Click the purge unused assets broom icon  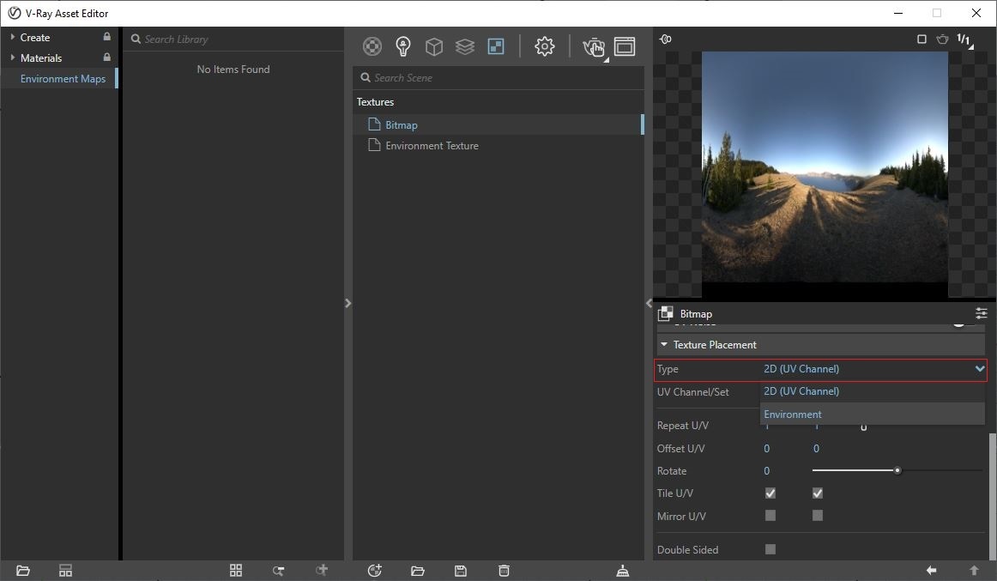pos(623,570)
